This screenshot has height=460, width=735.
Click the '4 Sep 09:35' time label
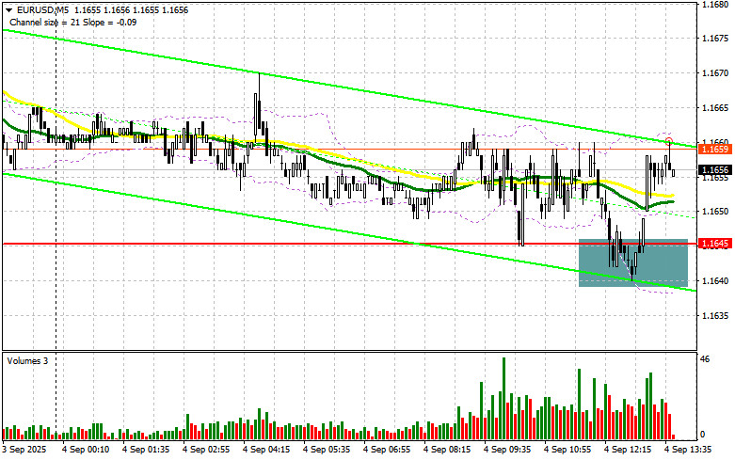tap(507, 450)
